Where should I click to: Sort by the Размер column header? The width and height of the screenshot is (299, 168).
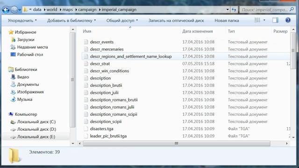pyautogui.click(x=280, y=31)
